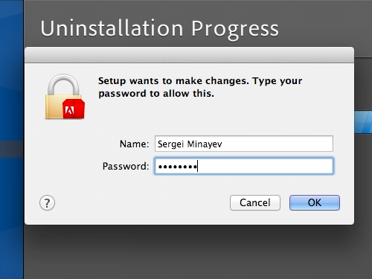Click the blue progress bar behind the dialog

(363, 122)
